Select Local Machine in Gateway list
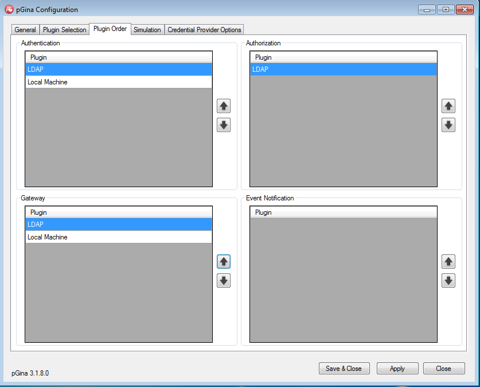This screenshot has width=480, height=387. pos(119,237)
